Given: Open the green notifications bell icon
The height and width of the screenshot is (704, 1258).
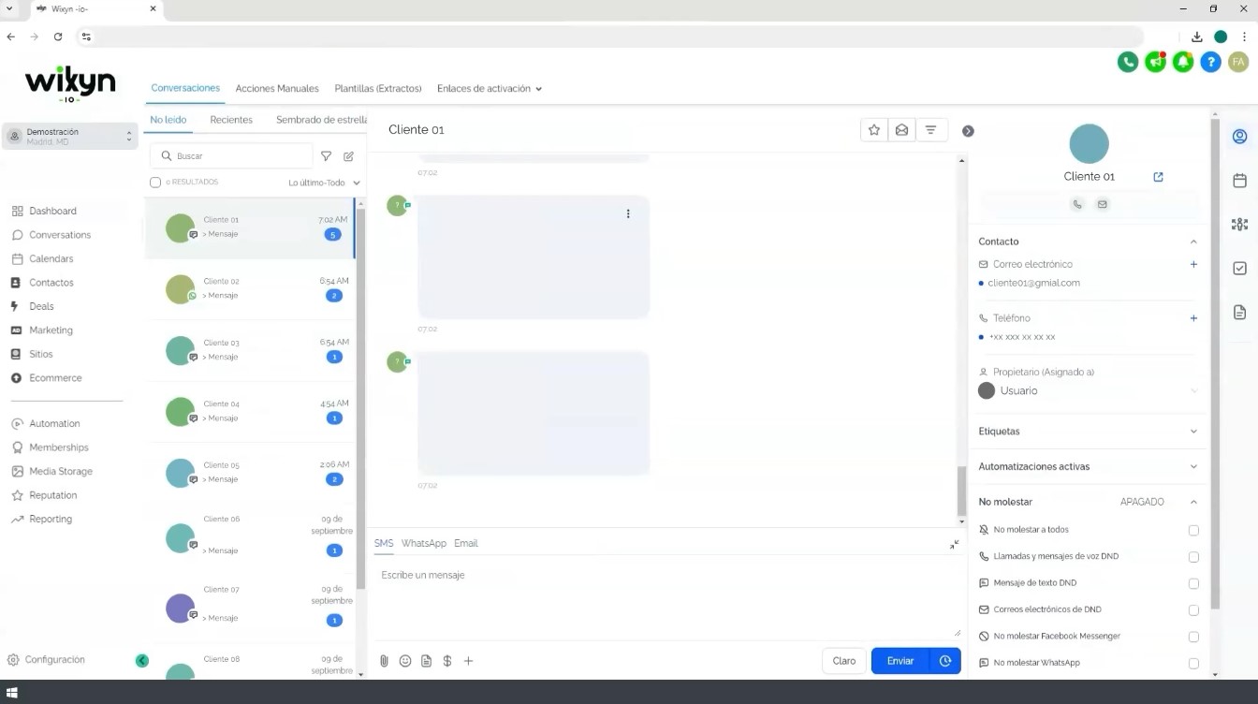Looking at the screenshot, I should point(1183,62).
